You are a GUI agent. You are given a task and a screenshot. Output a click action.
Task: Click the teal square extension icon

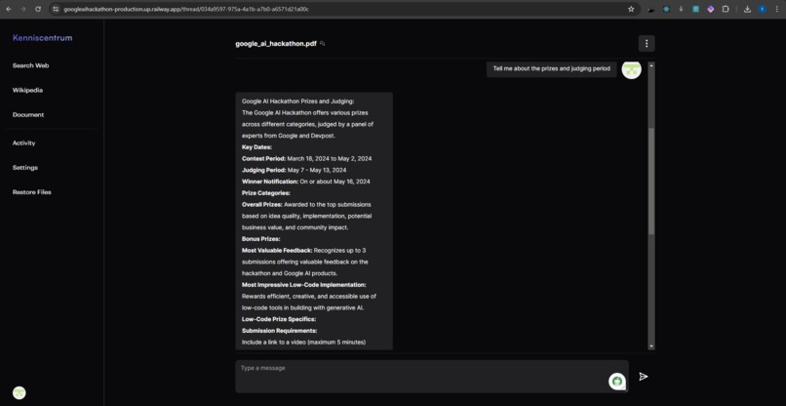coord(695,9)
